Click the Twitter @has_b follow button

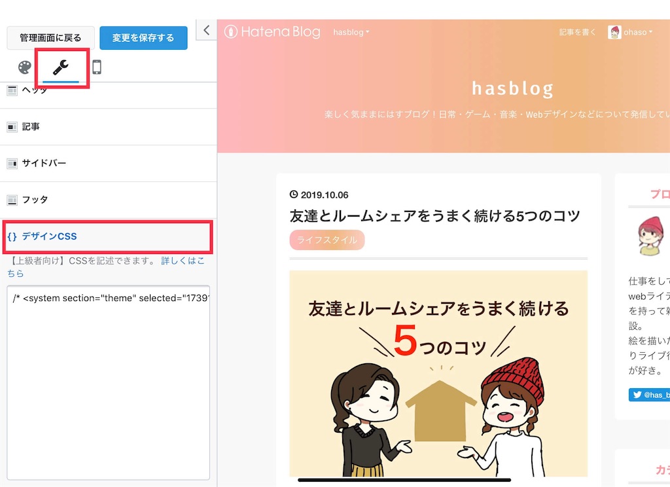tap(650, 395)
